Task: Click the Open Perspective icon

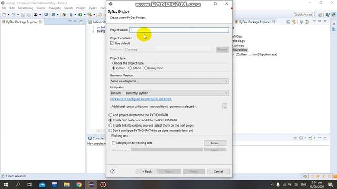Action: 320,15
